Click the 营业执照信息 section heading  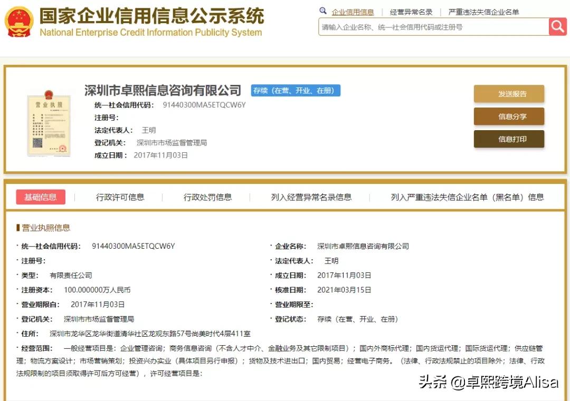(x=44, y=228)
